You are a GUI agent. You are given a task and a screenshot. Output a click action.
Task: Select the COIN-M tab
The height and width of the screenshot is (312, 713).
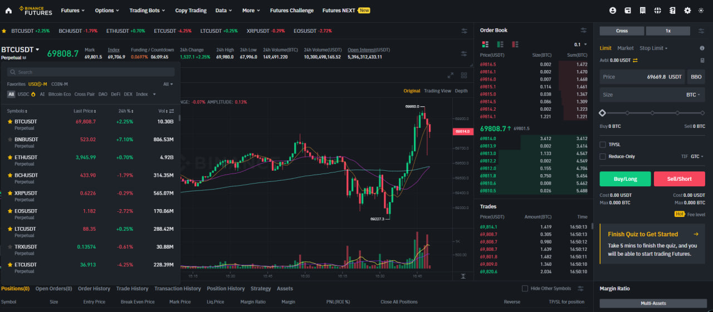click(x=60, y=84)
